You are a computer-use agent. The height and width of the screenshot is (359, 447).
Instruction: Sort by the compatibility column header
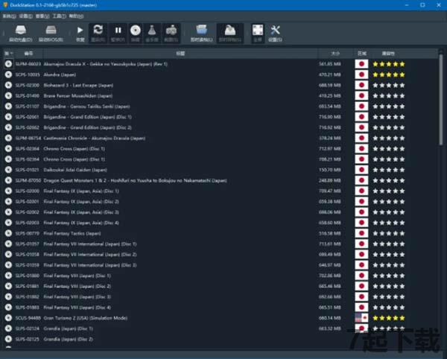click(x=388, y=54)
